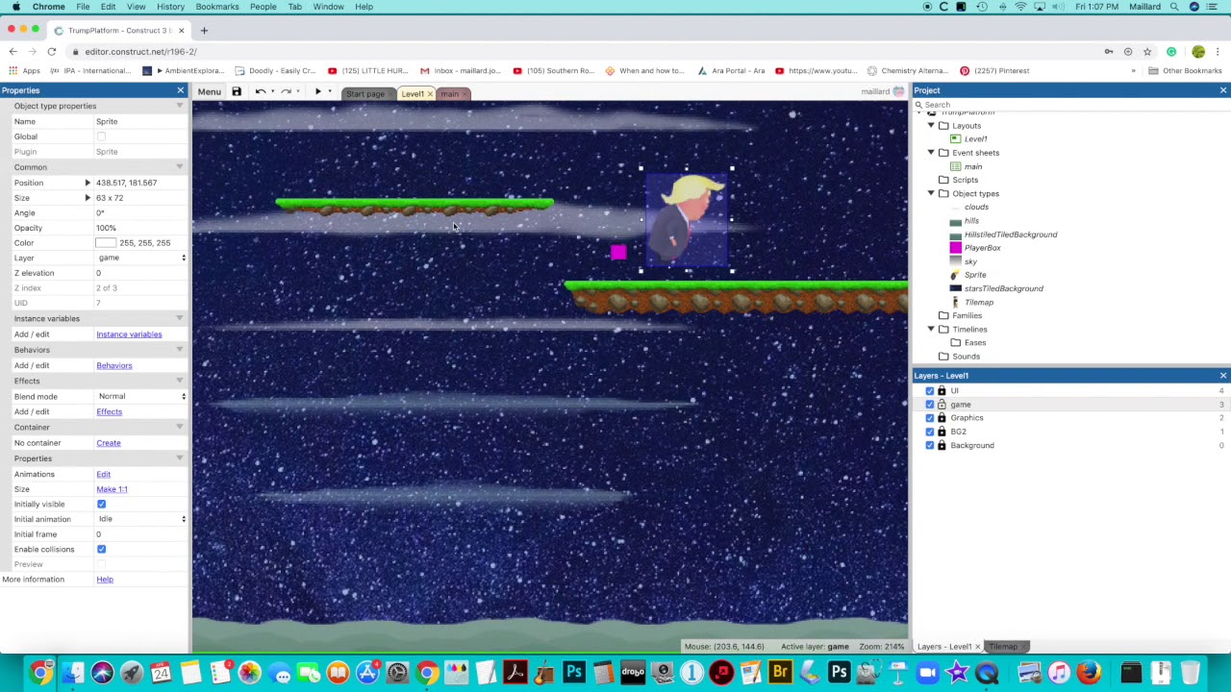Open the Chrome View menu
The image size is (1231, 692).
(137, 7)
